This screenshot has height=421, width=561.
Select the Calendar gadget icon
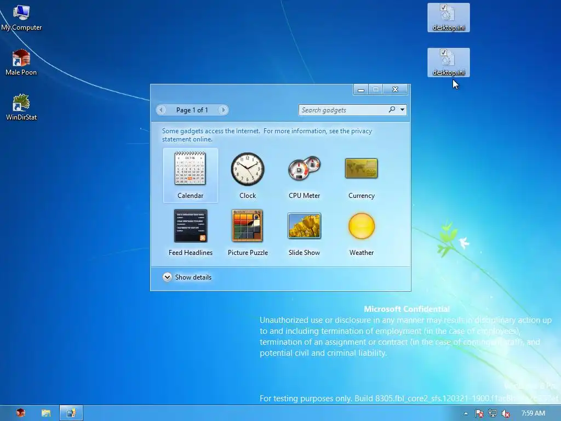(x=190, y=169)
